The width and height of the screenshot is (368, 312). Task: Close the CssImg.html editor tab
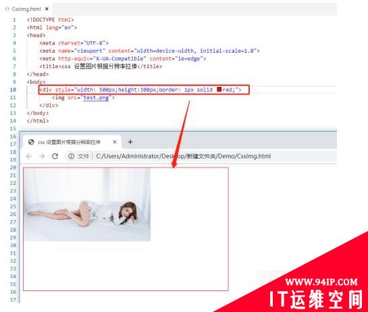(47, 9)
